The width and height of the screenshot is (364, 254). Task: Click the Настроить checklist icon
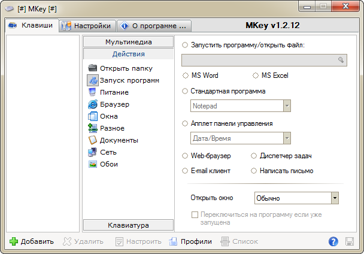119,241
